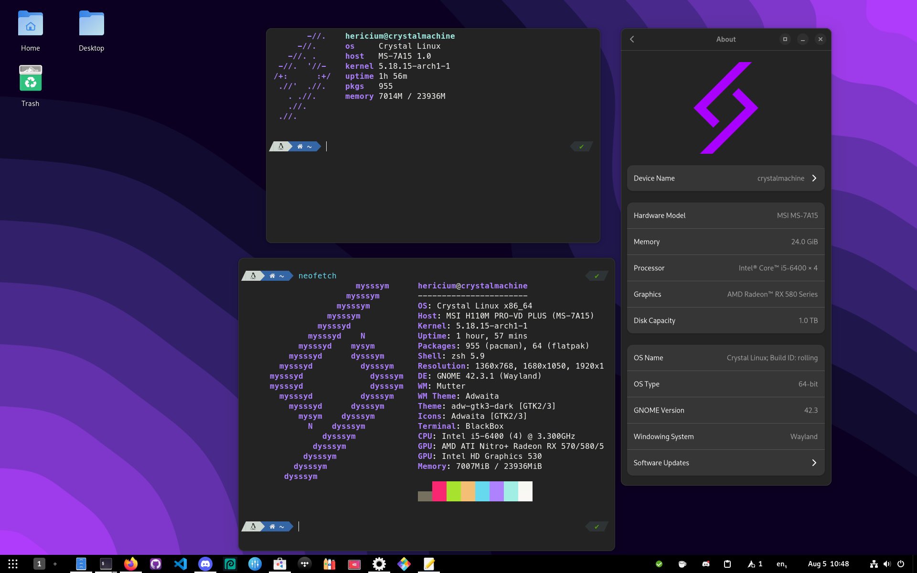Click the activities overview button bottom-left
Viewport: 917px width, 573px height.
click(12, 564)
